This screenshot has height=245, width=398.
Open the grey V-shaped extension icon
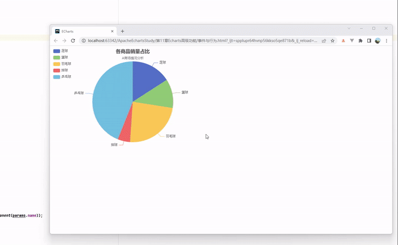[352, 41]
